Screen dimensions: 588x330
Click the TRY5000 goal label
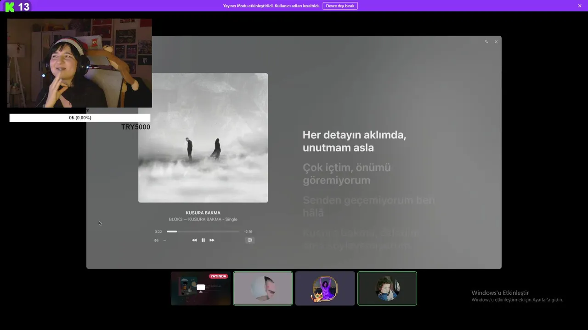[136, 127]
